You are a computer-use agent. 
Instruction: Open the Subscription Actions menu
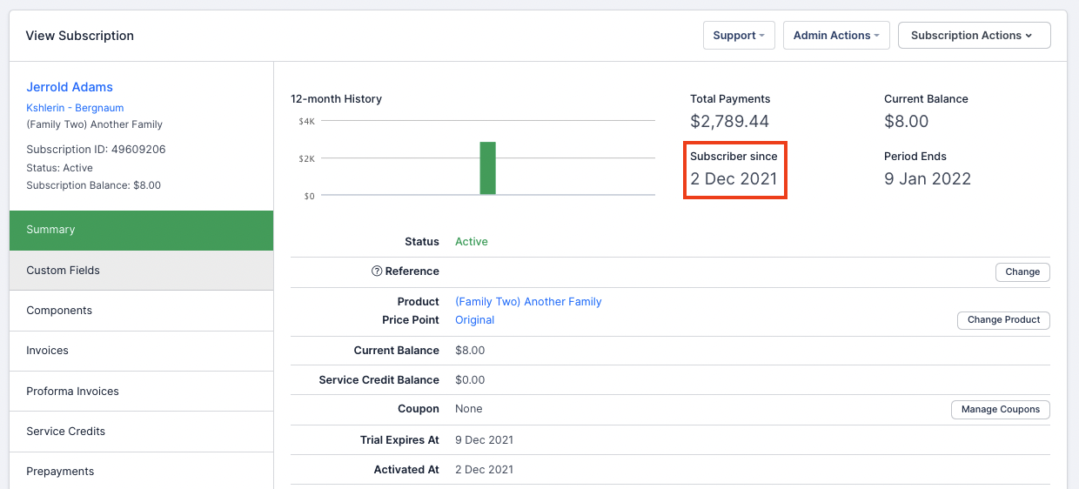[973, 36]
